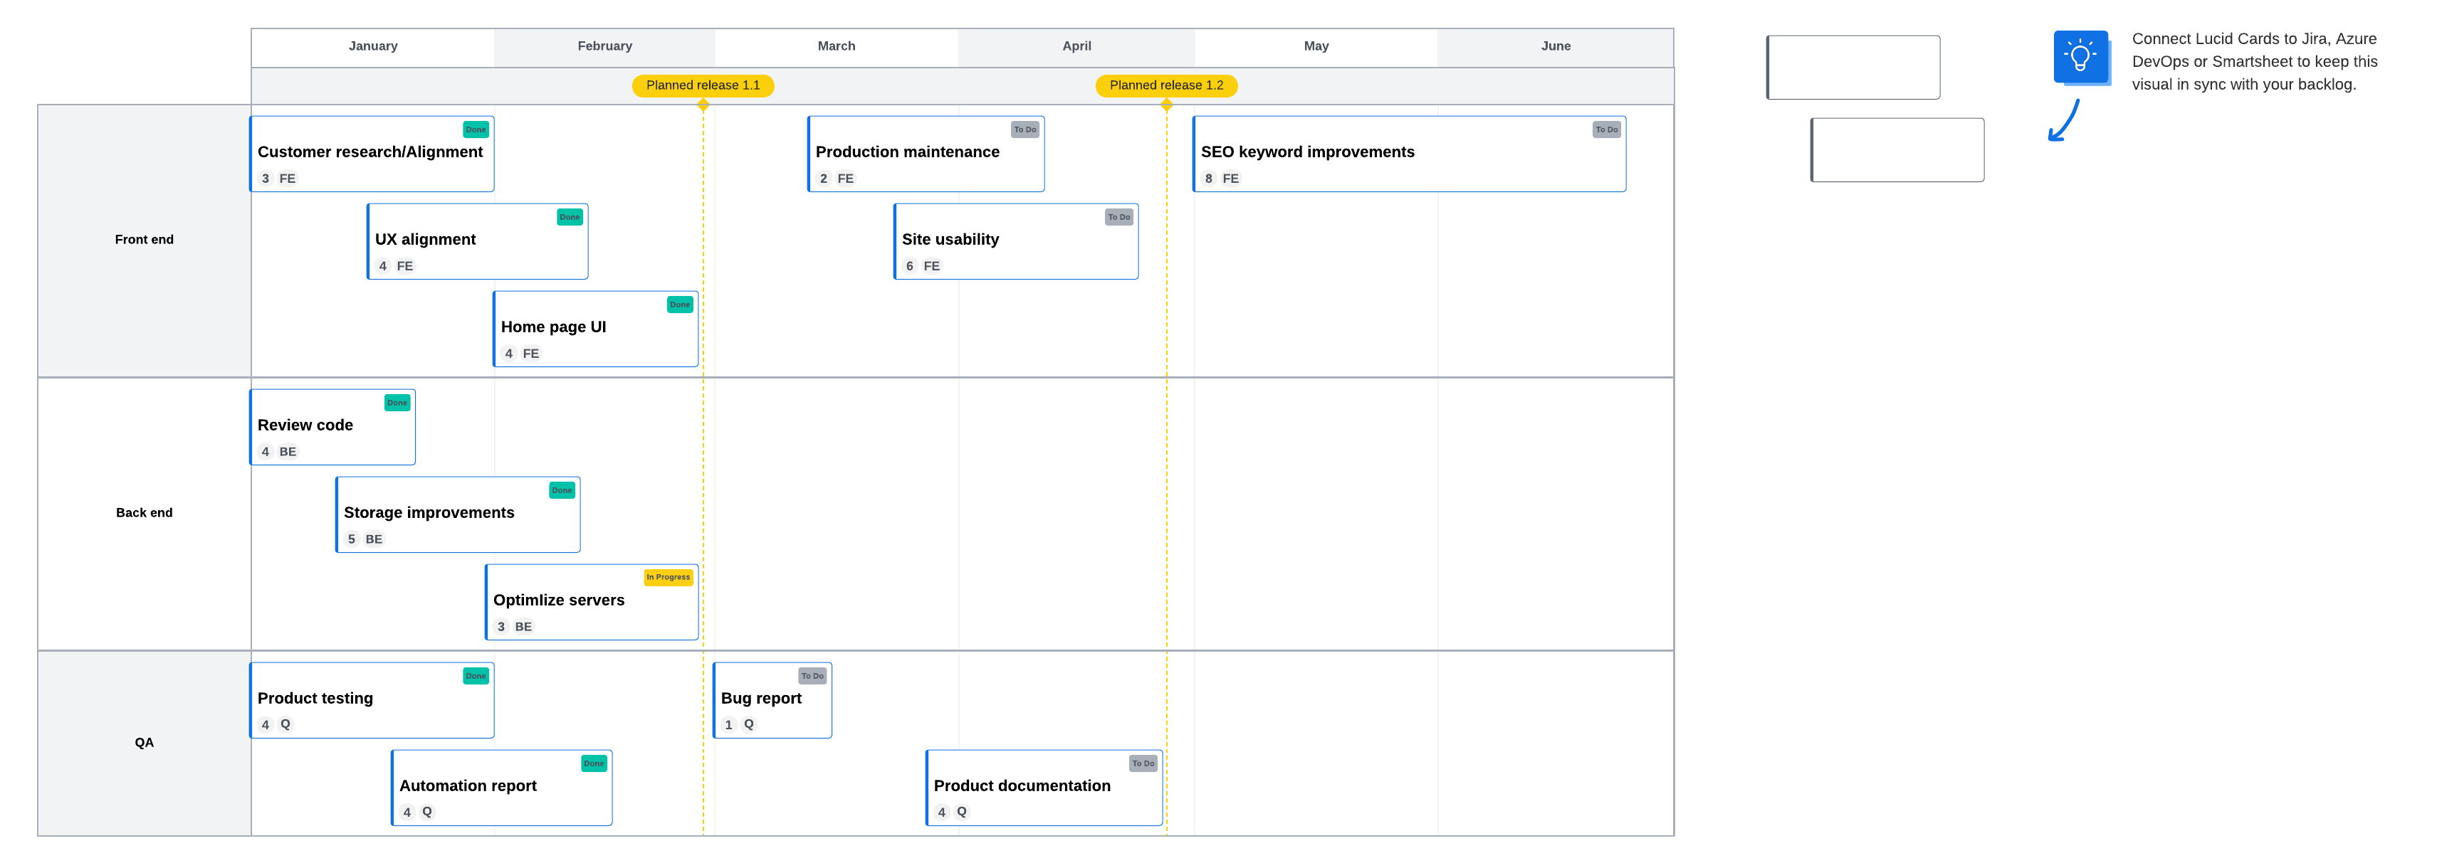2437x863 pixels.
Task: Click the QA swimlane label
Action: pyautogui.click(x=144, y=742)
